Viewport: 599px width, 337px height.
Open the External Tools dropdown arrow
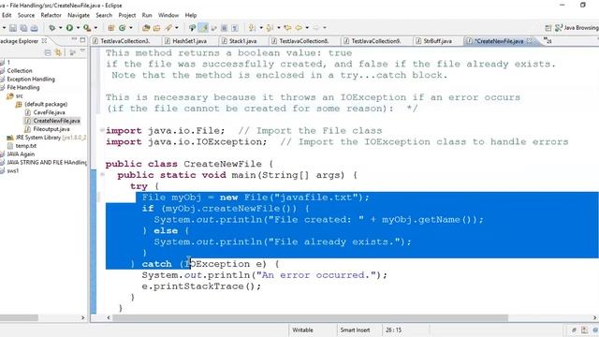point(95,28)
